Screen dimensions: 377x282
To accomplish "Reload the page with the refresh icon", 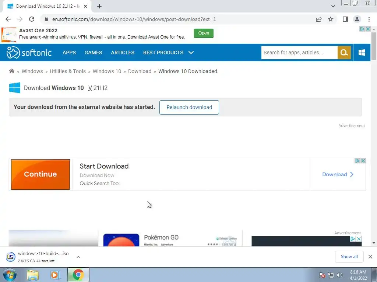I will click(x=32, y=19).
